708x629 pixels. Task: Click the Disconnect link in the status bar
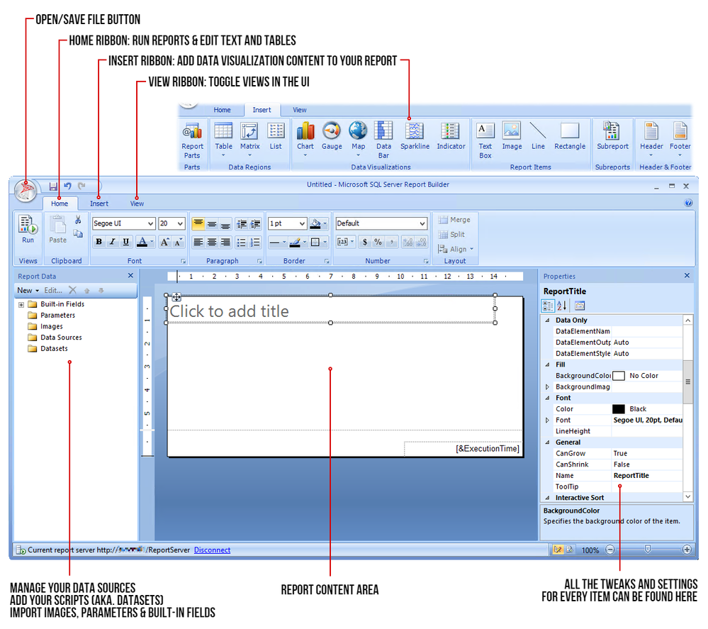click(x=212, y=550)
